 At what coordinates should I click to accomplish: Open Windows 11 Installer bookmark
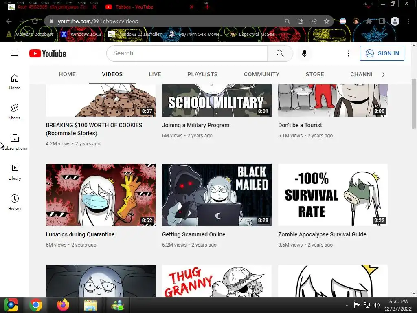click(x=135, y=34)
